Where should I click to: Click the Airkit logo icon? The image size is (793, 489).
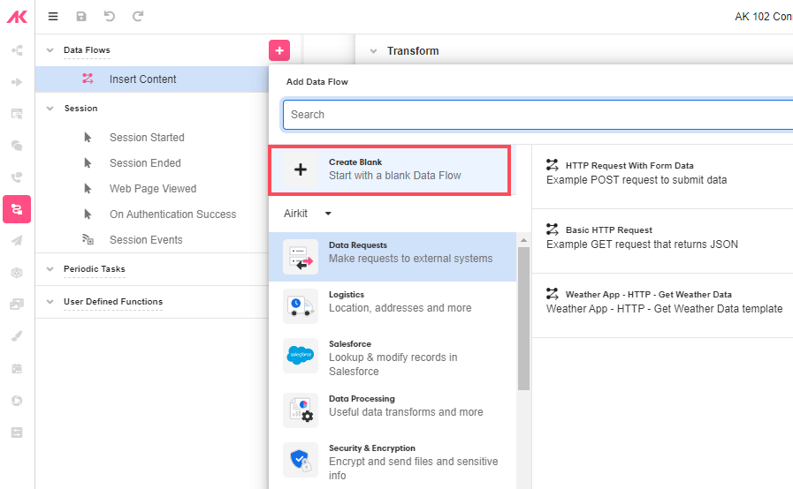pos(17,17)
